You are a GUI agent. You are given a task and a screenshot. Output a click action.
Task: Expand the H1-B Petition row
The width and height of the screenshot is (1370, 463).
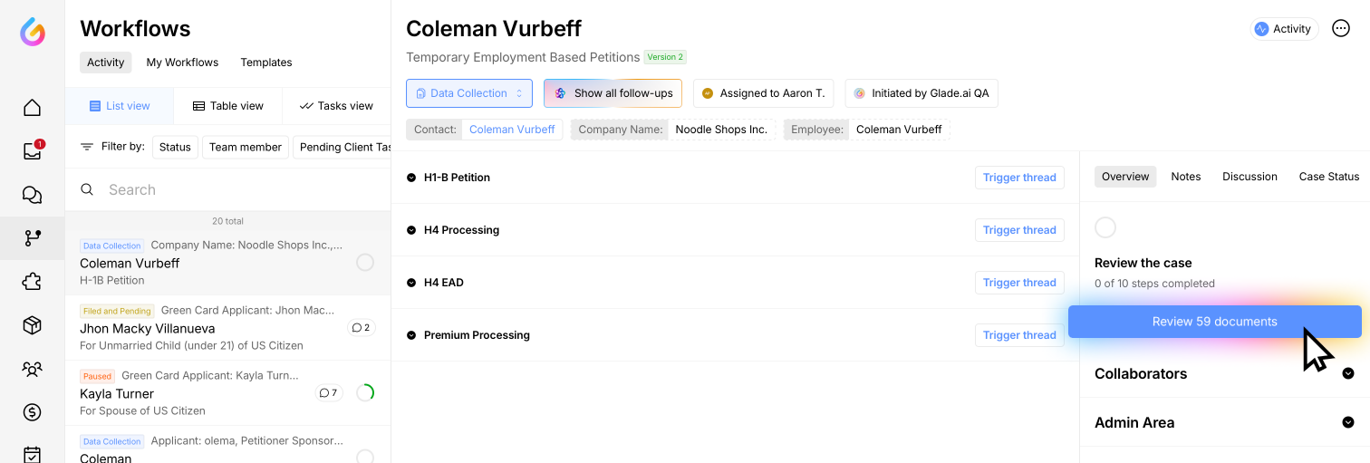411,178
